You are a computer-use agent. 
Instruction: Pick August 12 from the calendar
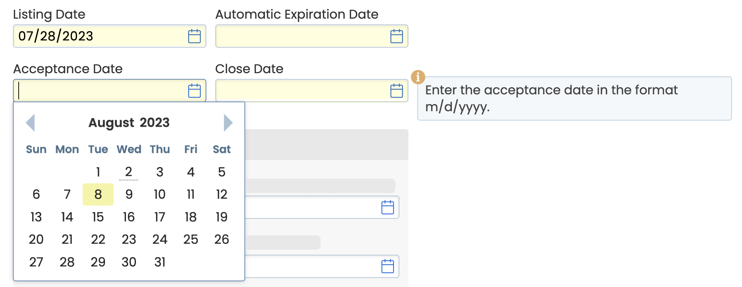click(x=222, y=194)
